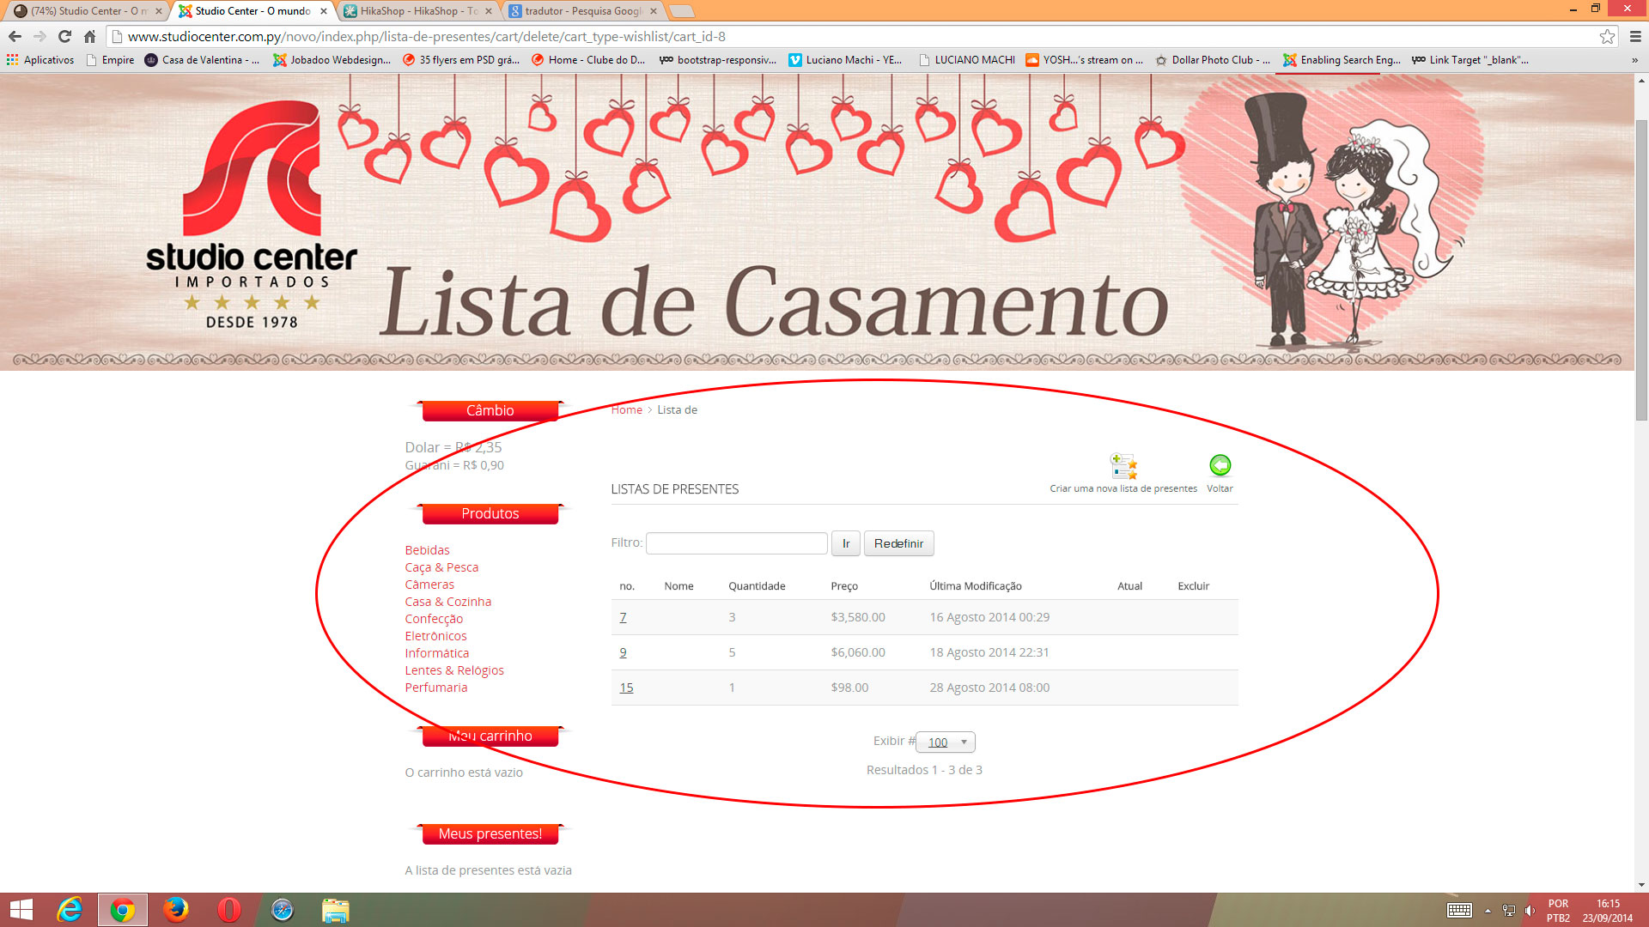Open the LUCIANO MACHI bookmark

(x=967, y=60)
